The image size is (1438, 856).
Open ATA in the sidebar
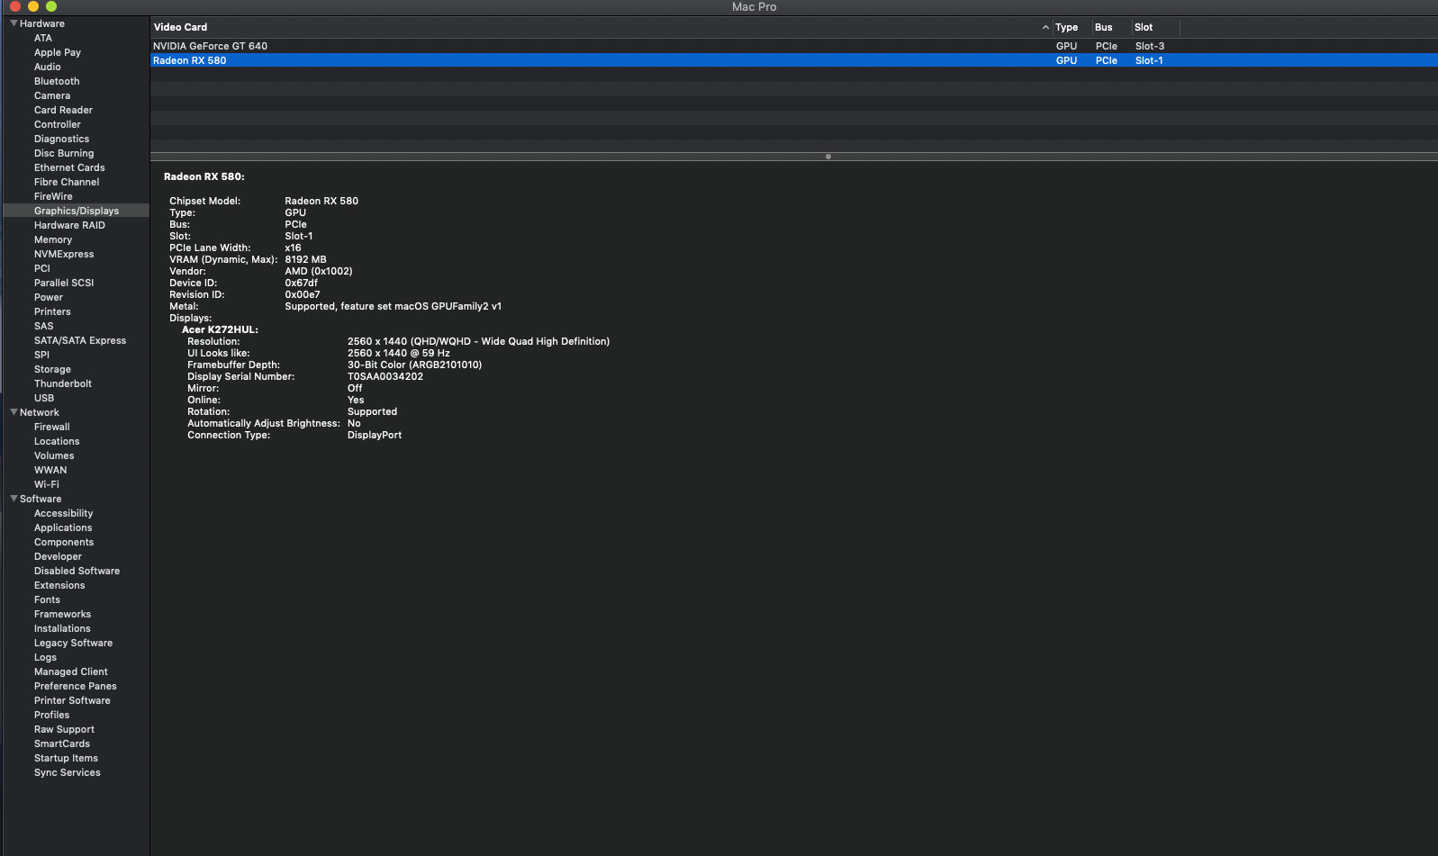click(x=43, y=38)
